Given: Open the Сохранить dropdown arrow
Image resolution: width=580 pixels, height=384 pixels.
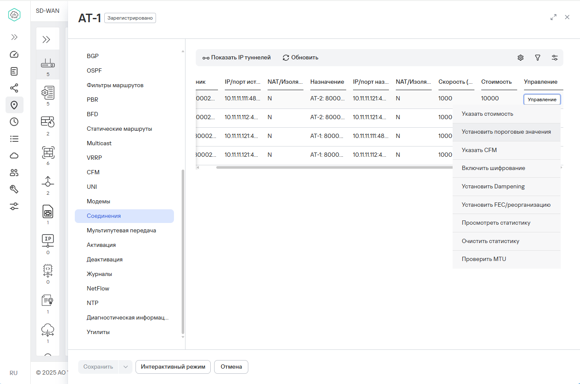Looking at the screenshot, I should 126,367.
